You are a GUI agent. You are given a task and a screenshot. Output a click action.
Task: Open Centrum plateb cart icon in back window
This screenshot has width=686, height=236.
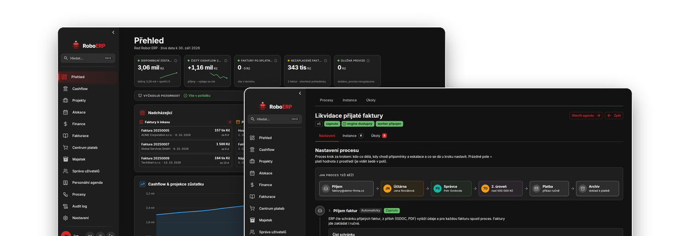(x=65, y=147)
